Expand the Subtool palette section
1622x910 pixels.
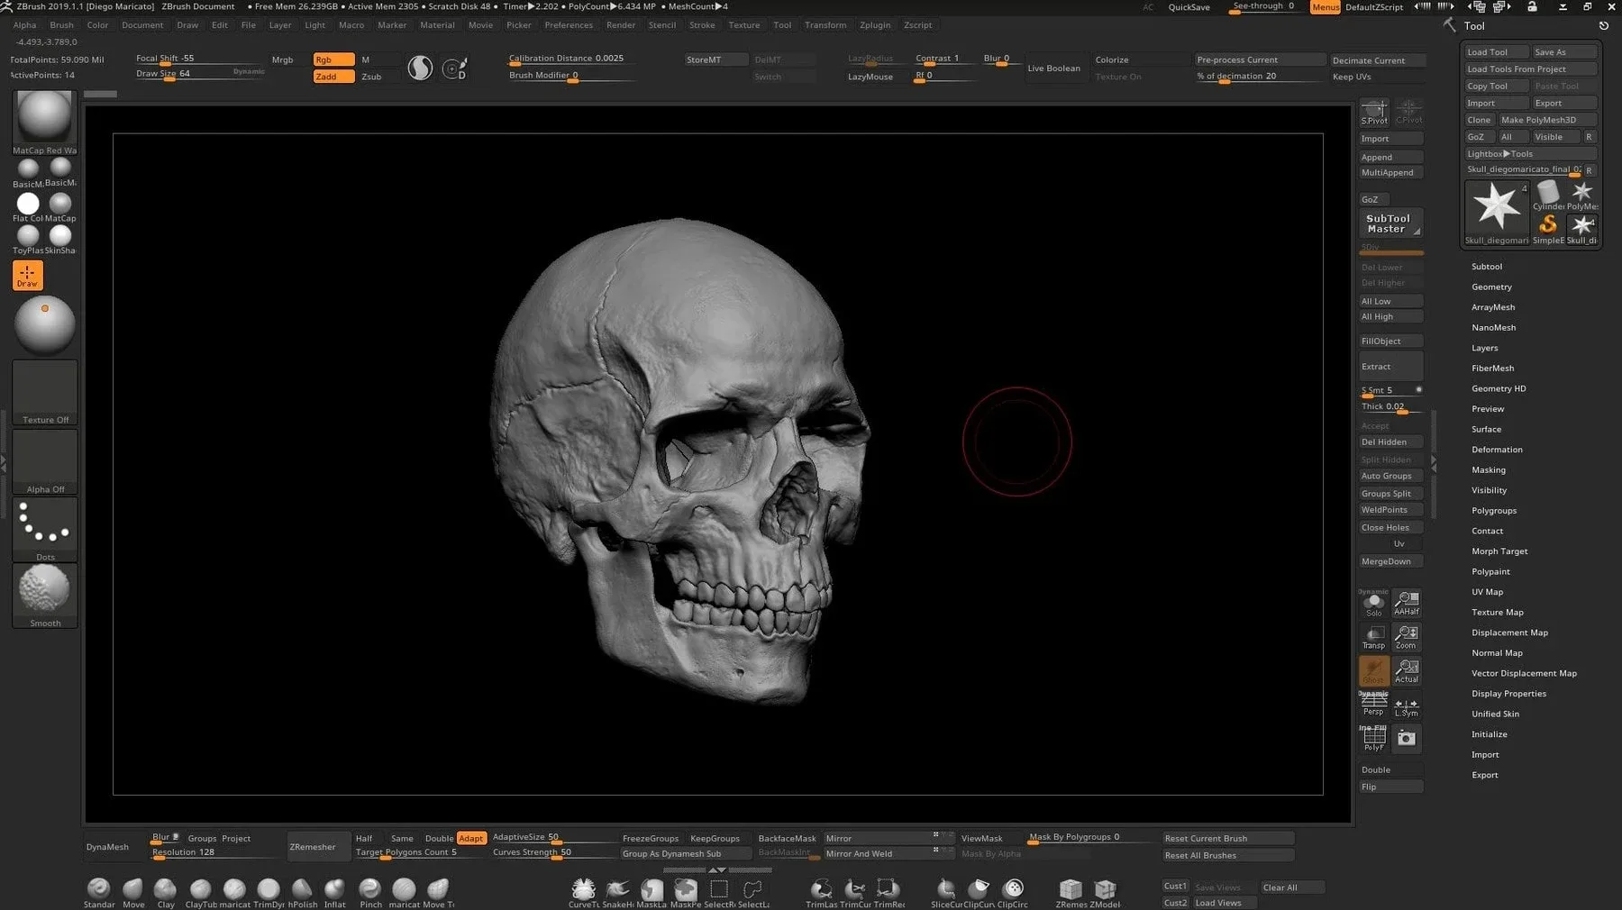1487,267
